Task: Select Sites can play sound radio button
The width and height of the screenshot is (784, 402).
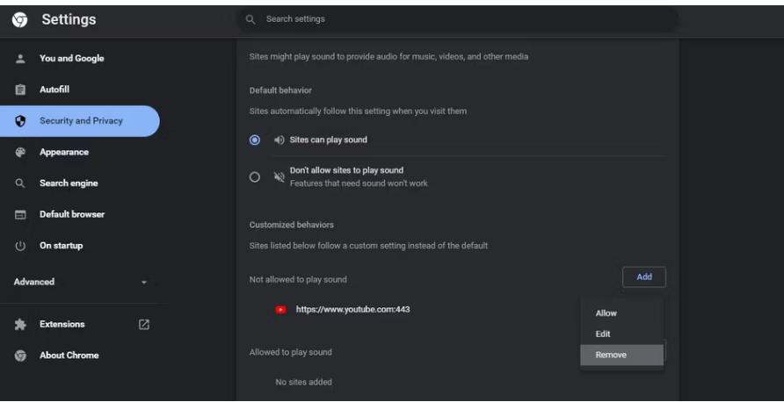Action: click(x=255, y=140)
